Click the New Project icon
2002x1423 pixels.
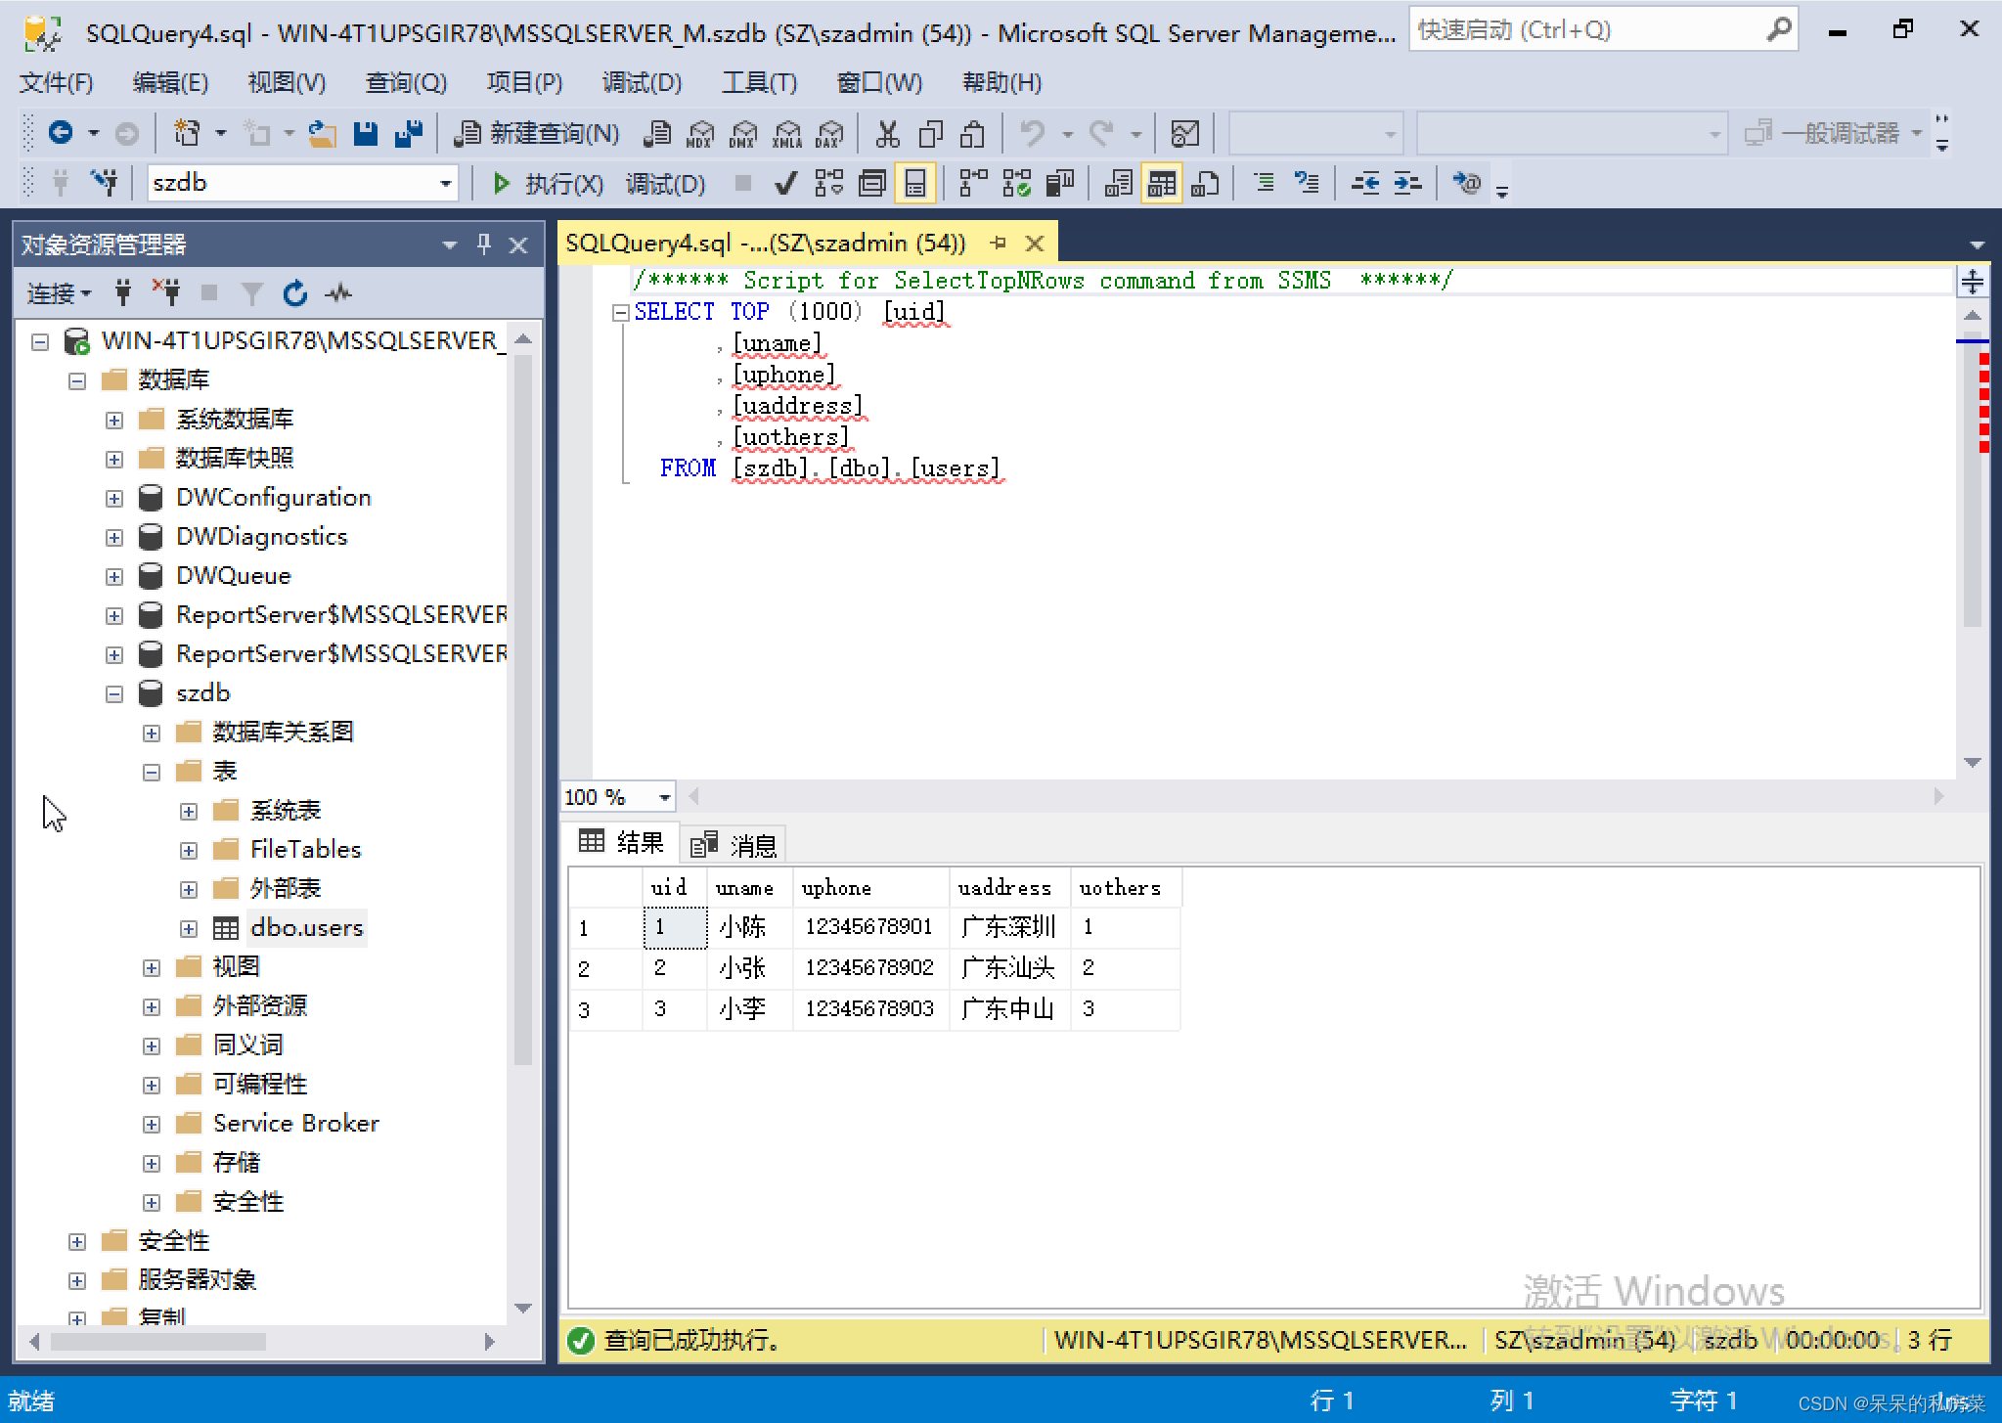[186, 132]
